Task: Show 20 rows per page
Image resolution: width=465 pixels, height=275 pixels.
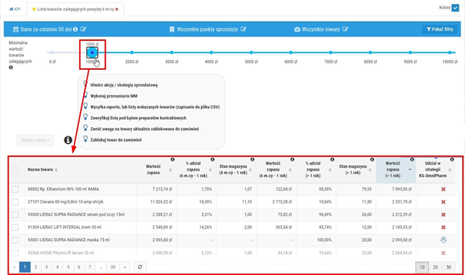Action: (435, 267)
